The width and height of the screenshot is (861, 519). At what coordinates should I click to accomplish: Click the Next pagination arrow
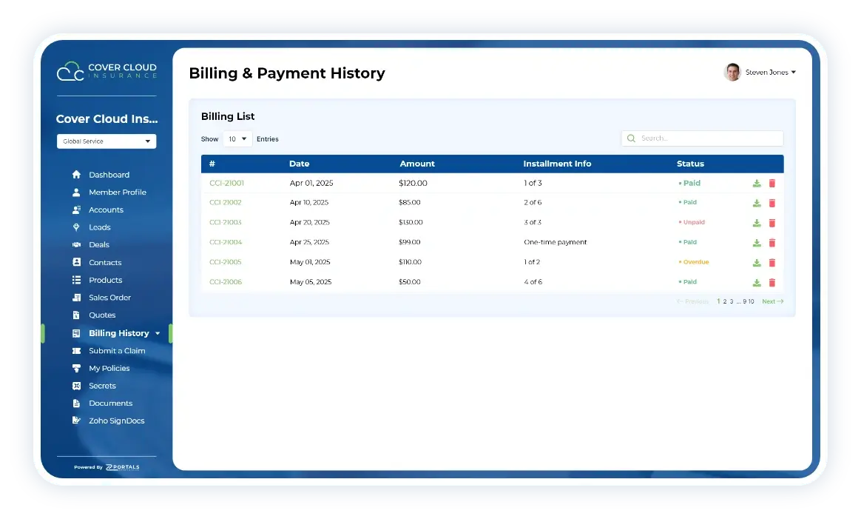coord(772,301)
